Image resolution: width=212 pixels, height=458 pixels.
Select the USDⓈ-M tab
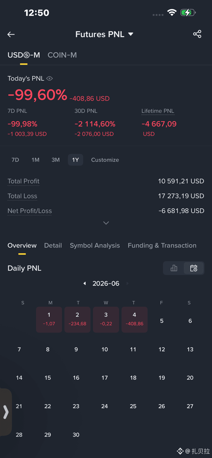pyautogui.click(x=24, y=55)
